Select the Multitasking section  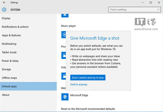[x=28, y=44]
